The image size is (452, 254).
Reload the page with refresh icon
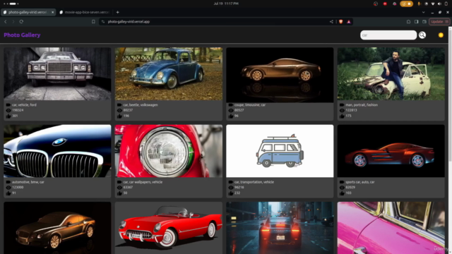21,22
